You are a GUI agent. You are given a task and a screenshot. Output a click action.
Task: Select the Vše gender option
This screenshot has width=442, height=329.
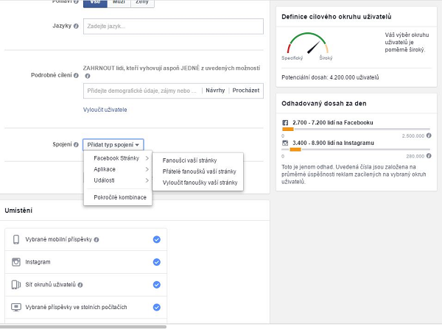(95, 3)
